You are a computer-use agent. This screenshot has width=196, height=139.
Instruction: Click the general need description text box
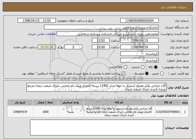[96, 87]
